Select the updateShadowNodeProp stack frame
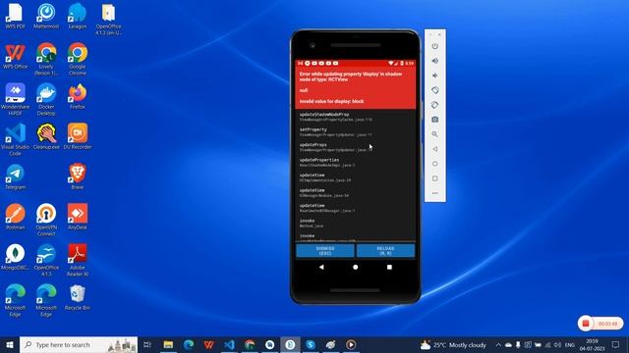Screen dimensions: 629x353 point(356,117)
